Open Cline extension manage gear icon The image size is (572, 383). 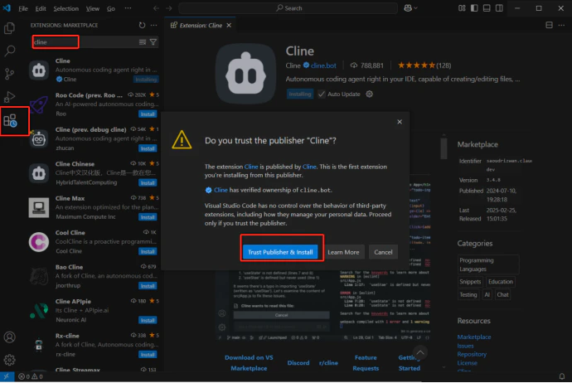(x=369, y=95)
